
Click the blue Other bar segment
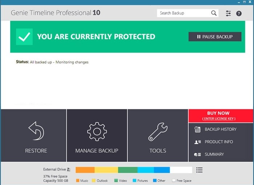point(162,170)
